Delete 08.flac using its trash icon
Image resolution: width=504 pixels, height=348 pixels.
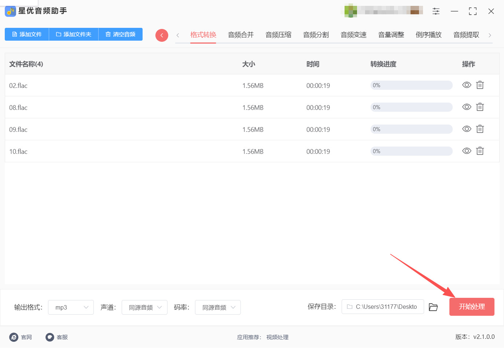pos(480,107)
